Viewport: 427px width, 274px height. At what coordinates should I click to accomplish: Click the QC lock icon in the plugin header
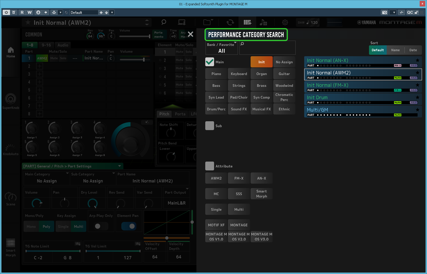point(416,12)
